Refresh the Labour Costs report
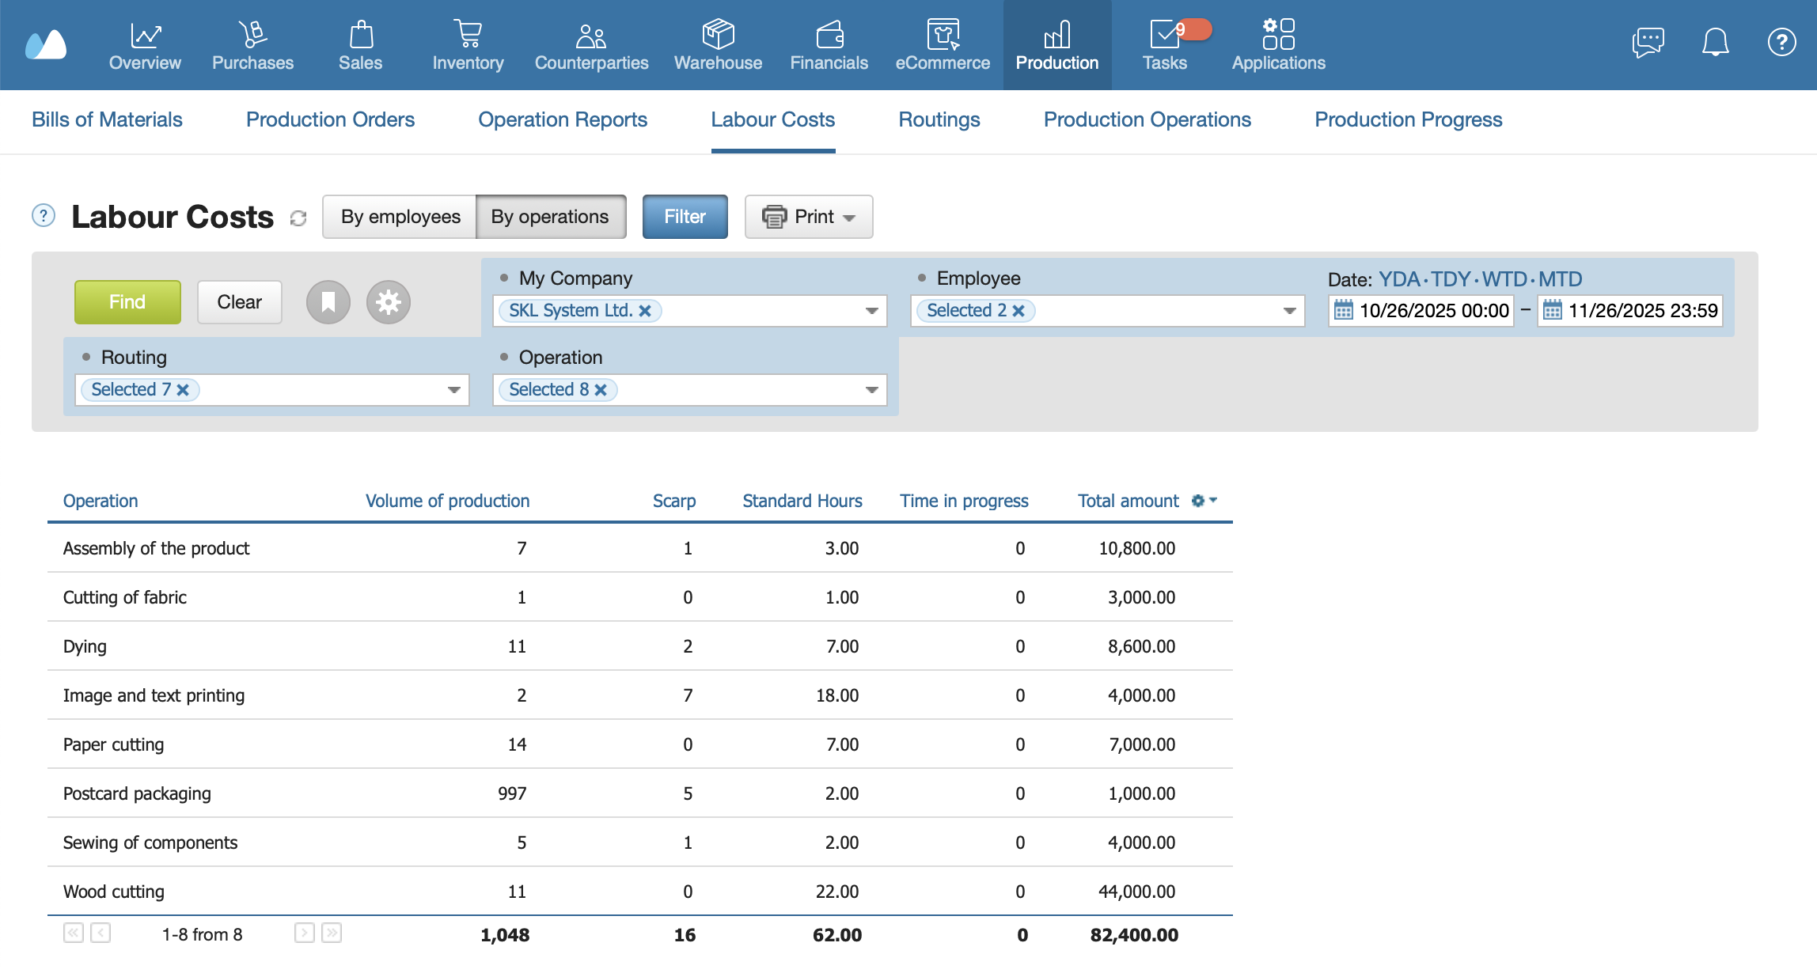The height and width of the screenshot is (973, 1817). (x=298, y=218)
